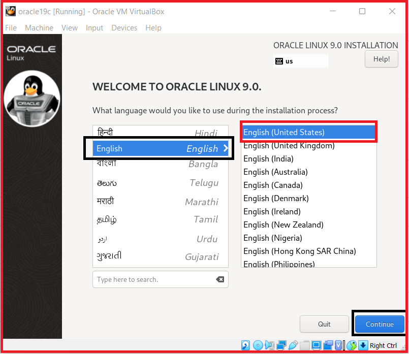This screenshot has height=354, width=409.
Task: Click the CPU virtualization status icon
Action: click(x=338, y=345)
